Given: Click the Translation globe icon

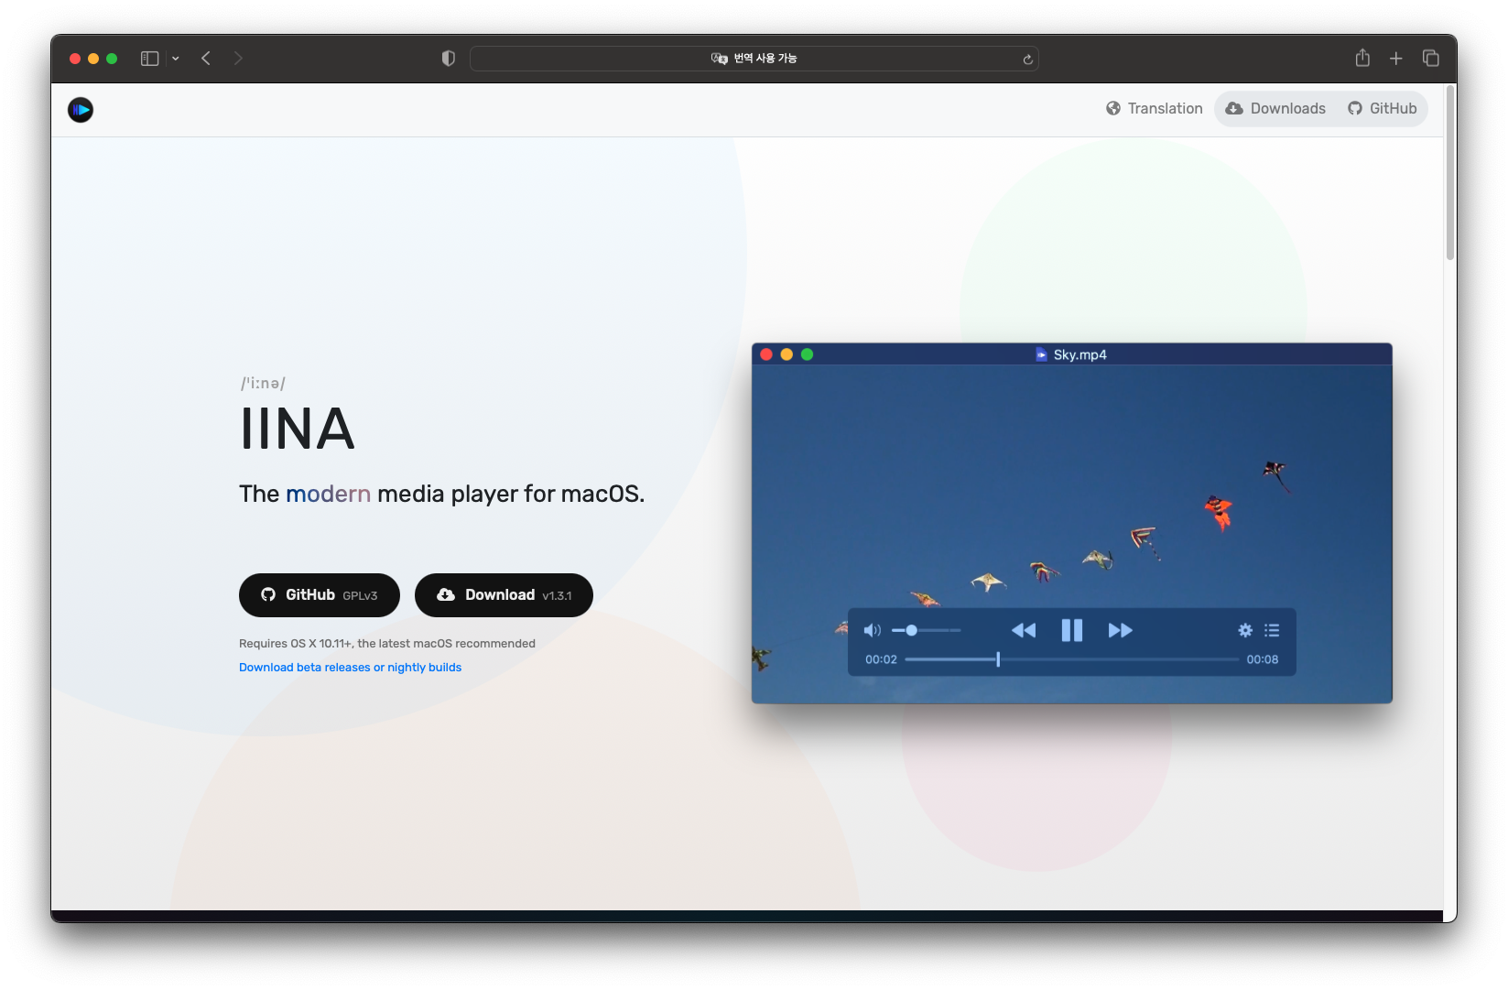Looking at the screenshot, I should (x=1113, y=108).
